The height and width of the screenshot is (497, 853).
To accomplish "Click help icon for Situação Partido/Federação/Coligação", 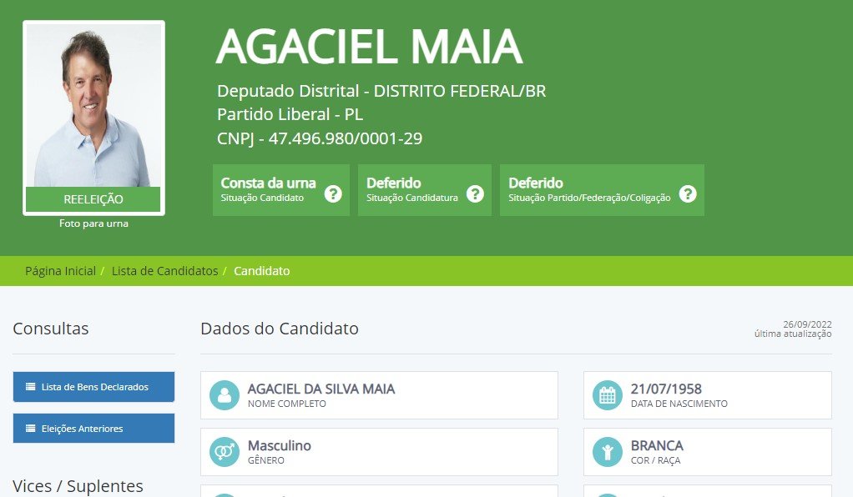I will pos(688,193).
